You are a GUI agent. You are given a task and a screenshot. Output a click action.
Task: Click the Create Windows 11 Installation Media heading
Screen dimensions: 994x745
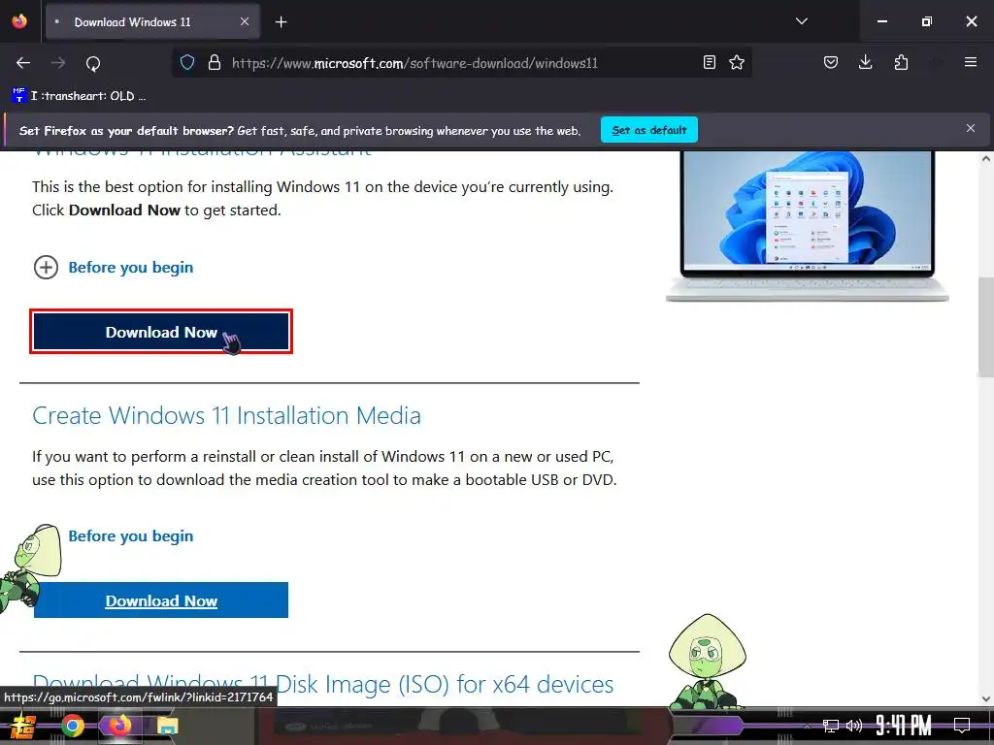[x=226, y=415]
